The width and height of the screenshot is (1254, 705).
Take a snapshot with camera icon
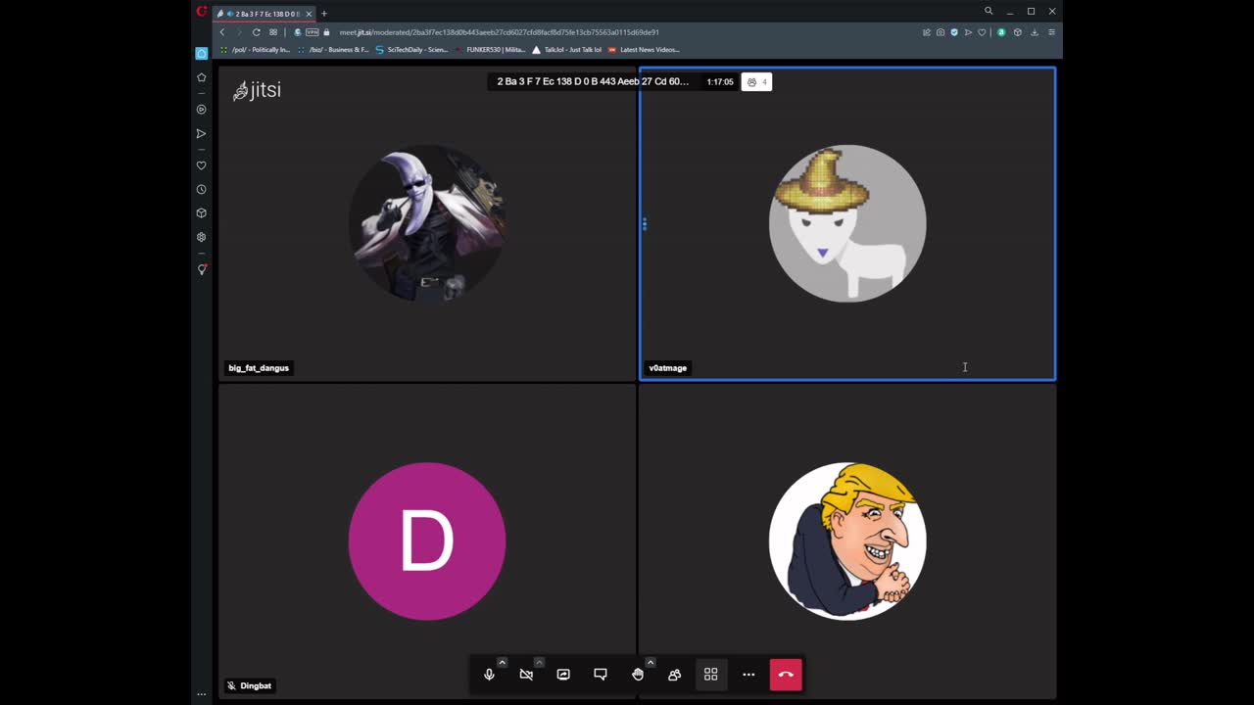click(940, 32)
